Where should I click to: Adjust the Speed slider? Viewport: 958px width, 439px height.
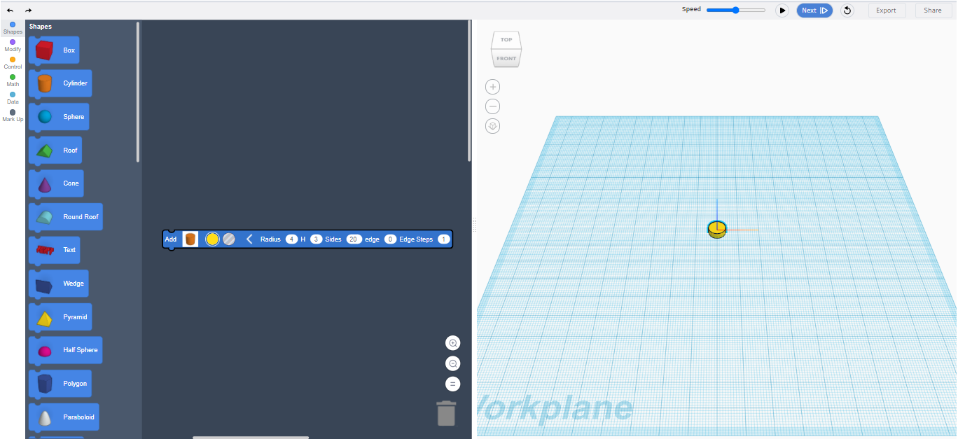(x=735, y=10)
